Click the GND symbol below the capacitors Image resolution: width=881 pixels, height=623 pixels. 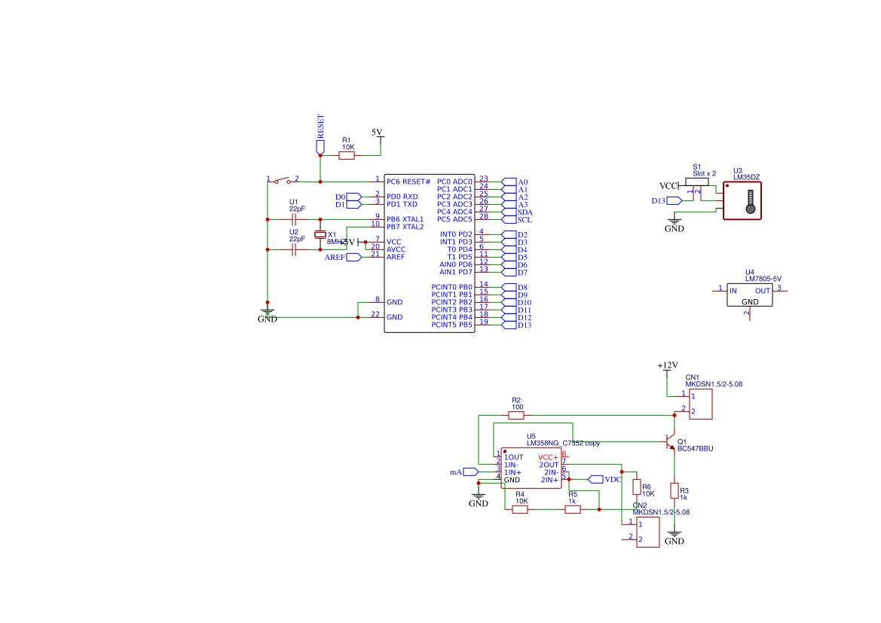268,315
